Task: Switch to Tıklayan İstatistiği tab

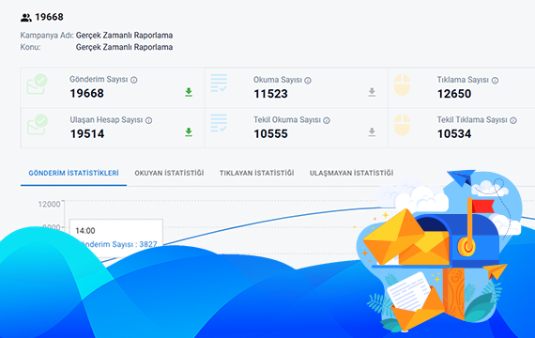Action: [x=256, y=173]
